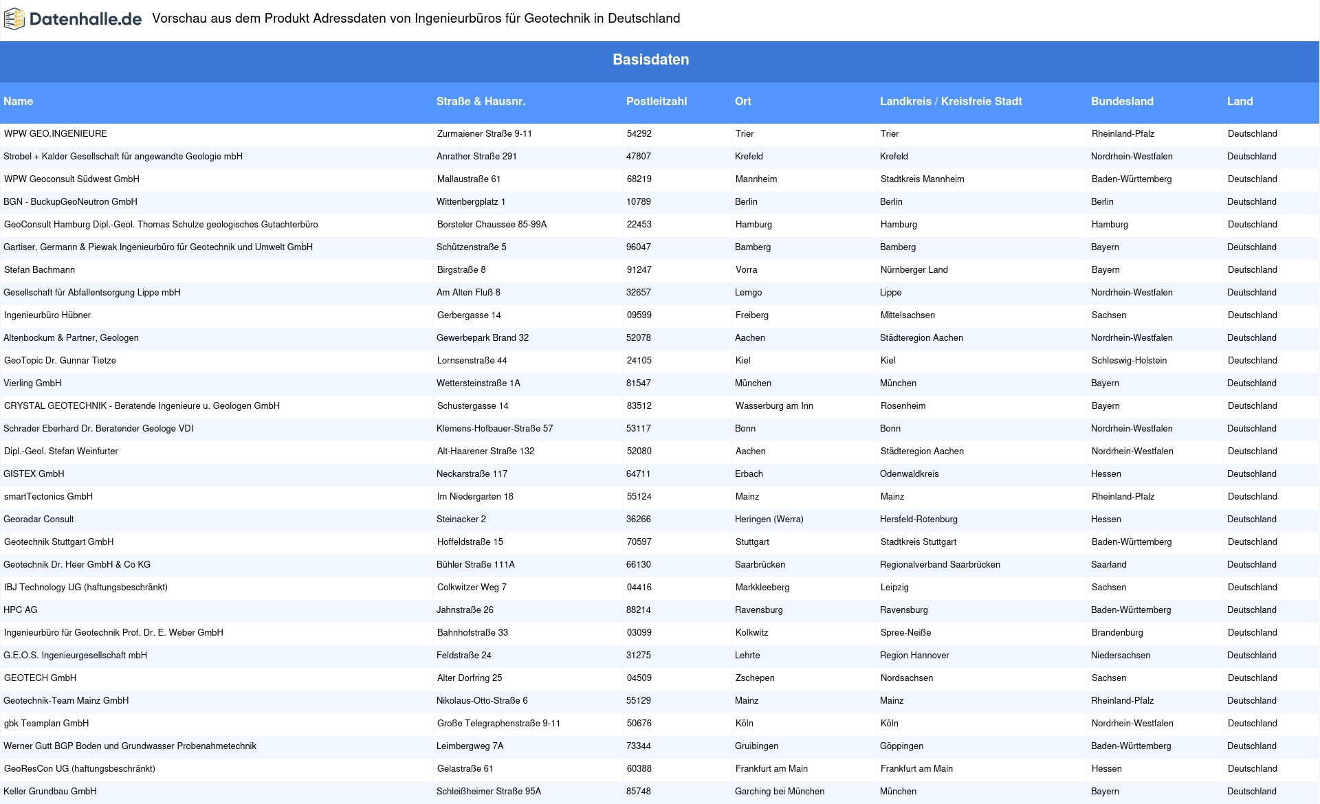
Task: Click postal code 47807
Action: tap(639, 157)
